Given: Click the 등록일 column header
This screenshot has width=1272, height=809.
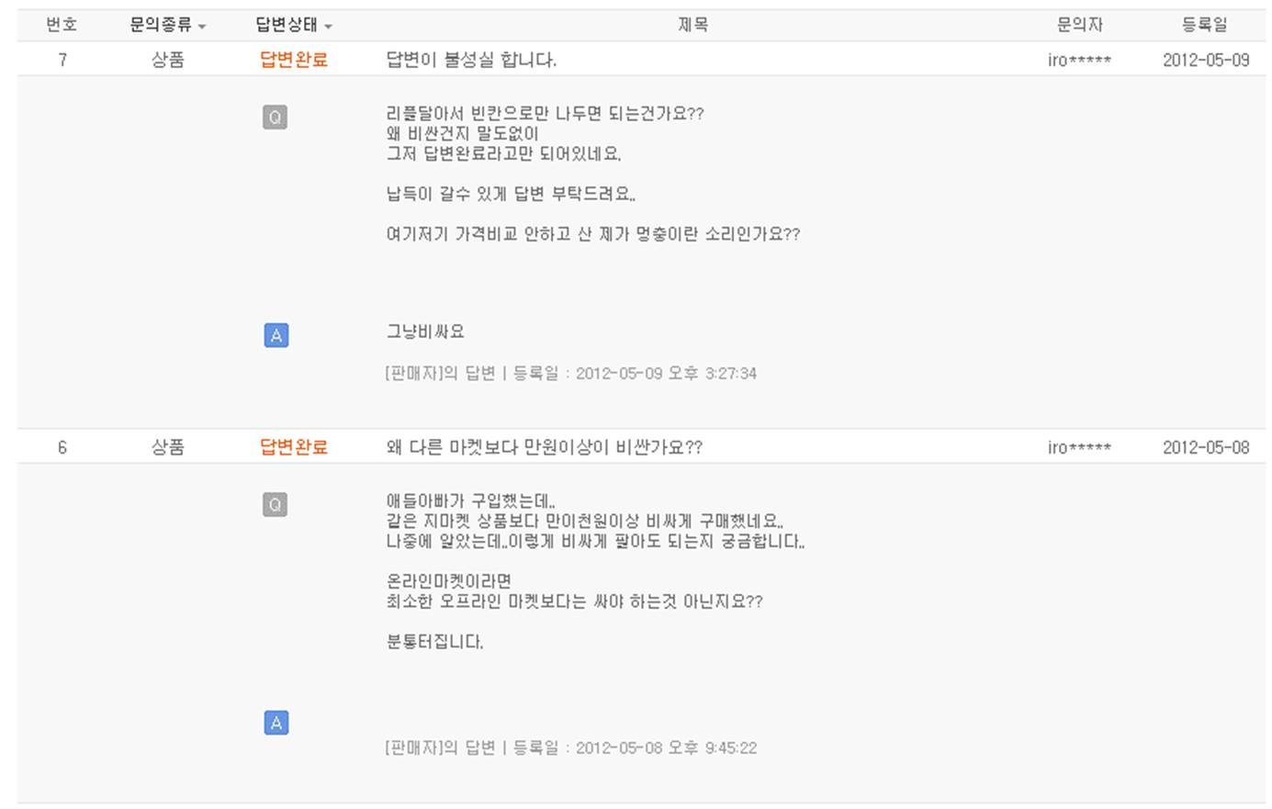Looking at the screenshot, I should click(x=1204, y=26).
